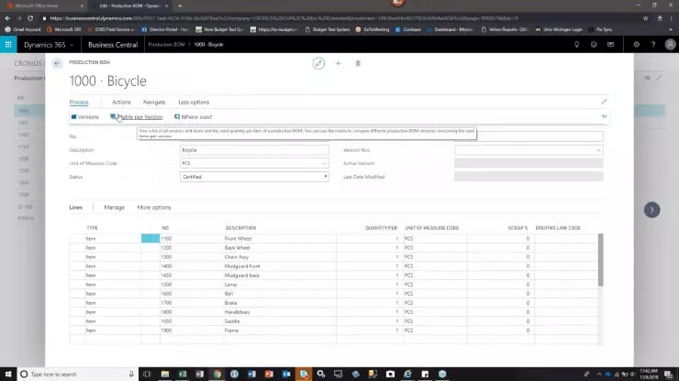Click the Production BOM breadcrumb link
The height and width of the screenshot is (381, 679).
[x=166, y=45]
